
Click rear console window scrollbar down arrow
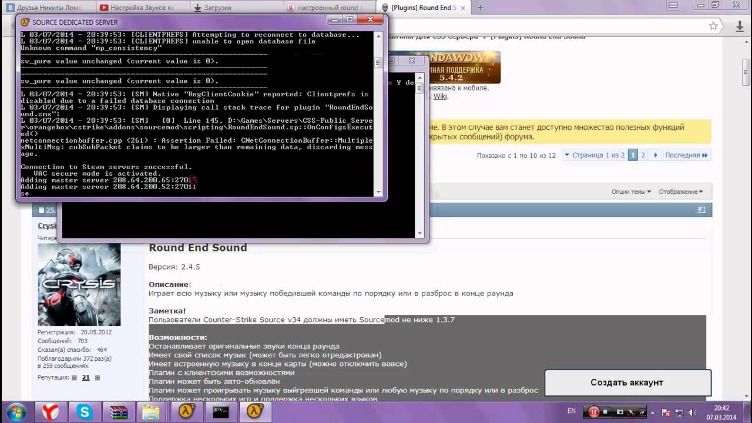pyautogui.click(x=419, y=233)
